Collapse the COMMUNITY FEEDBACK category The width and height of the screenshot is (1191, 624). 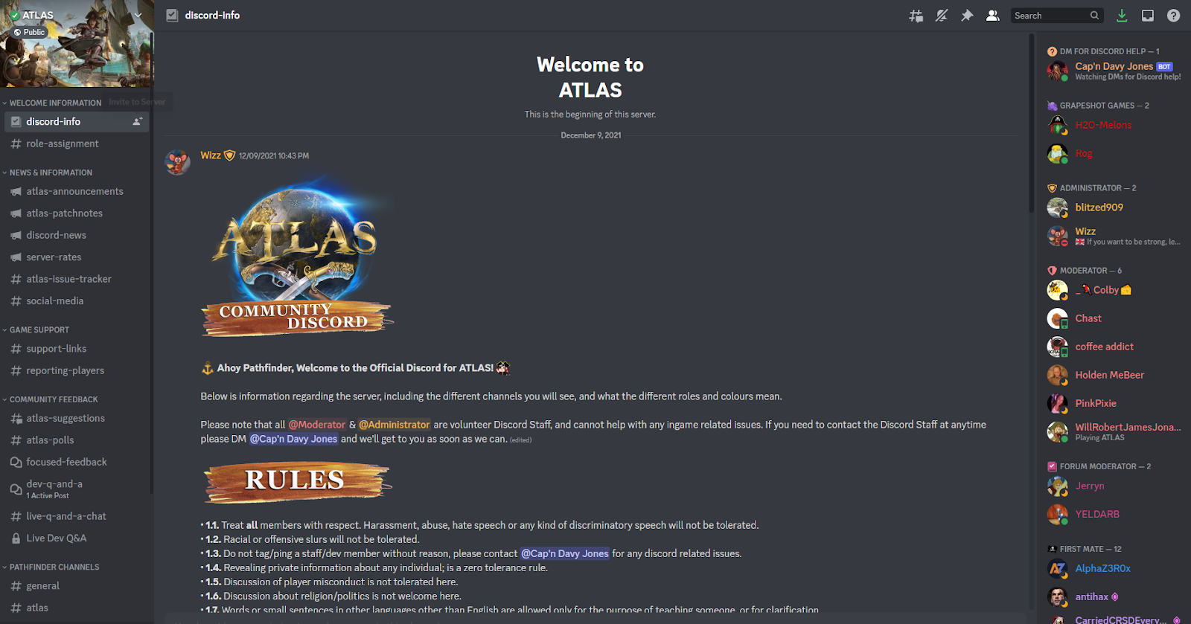[50, 399]
